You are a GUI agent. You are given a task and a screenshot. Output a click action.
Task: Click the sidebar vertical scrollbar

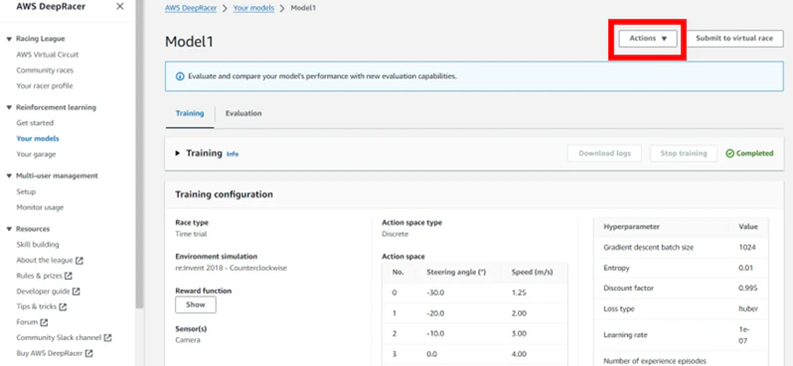139,154
